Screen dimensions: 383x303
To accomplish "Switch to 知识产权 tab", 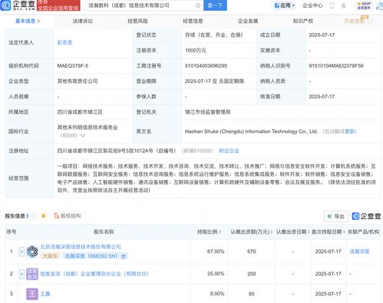I will pyautogui.click(x=303, y=21).
